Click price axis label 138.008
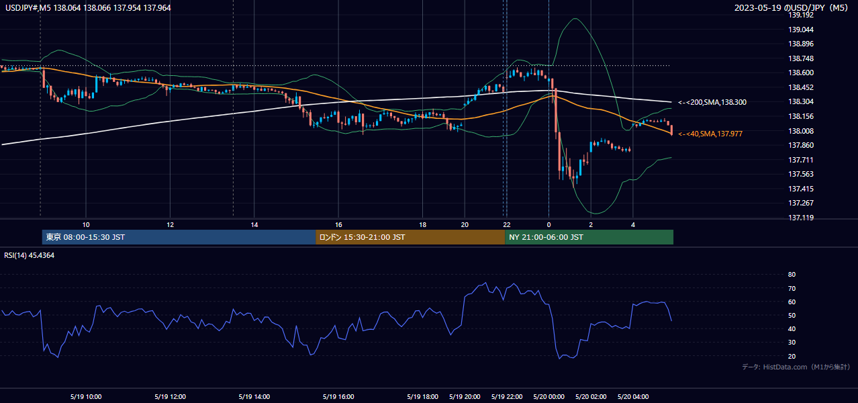The height and width of the screenshot is (403, 858). [801, 131]
